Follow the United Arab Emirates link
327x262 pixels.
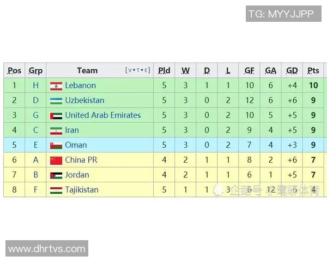[102, 115]
